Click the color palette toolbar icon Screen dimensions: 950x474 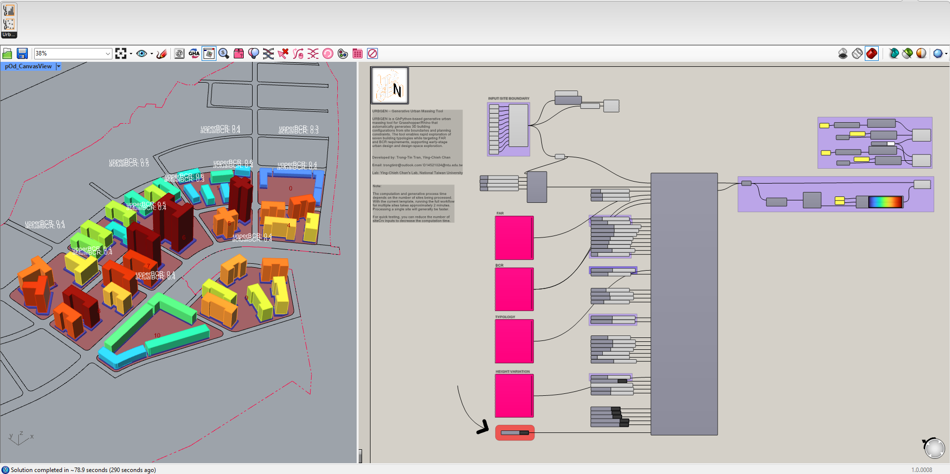[x=343, y=53]
